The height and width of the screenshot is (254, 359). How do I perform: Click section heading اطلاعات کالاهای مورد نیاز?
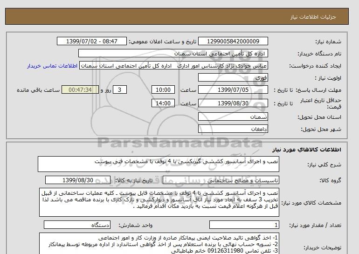pos(307,150)
